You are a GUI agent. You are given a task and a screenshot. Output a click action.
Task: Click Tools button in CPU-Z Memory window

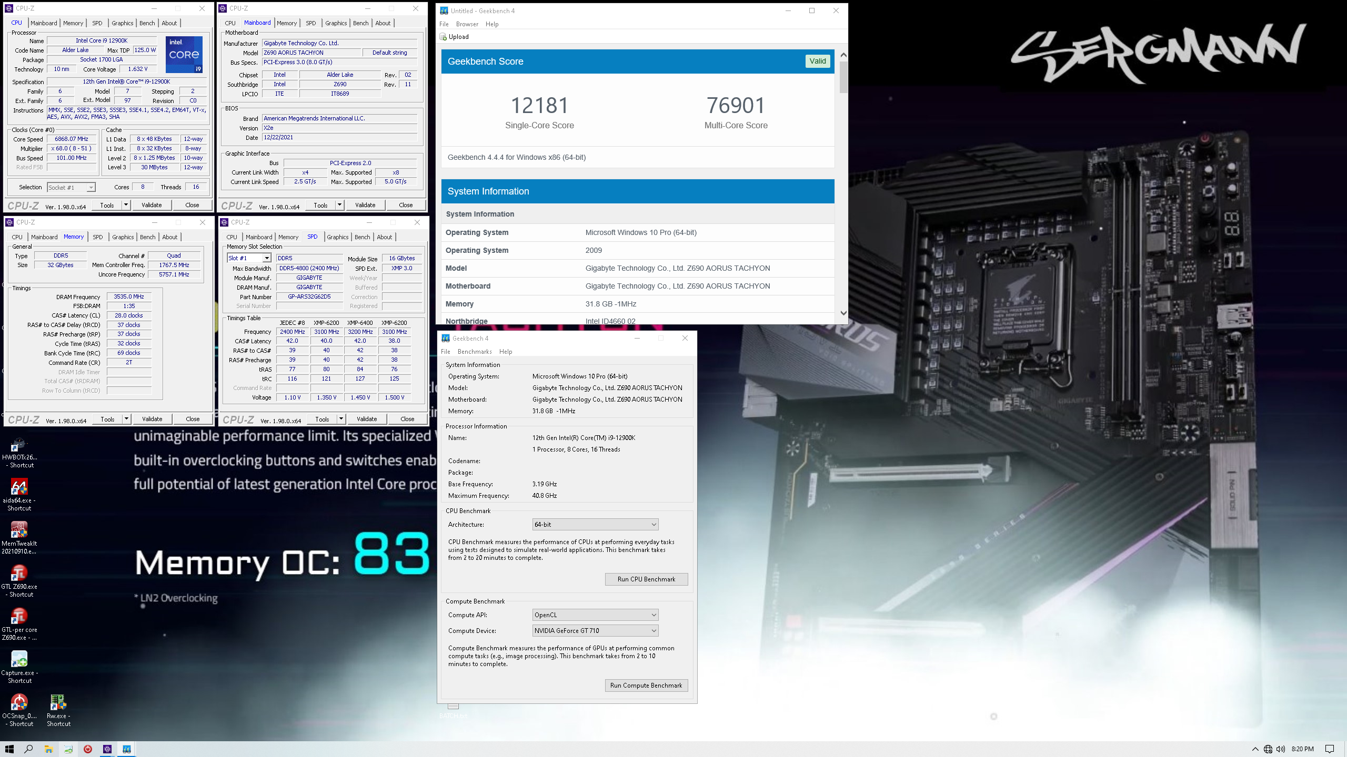(107, 419)
